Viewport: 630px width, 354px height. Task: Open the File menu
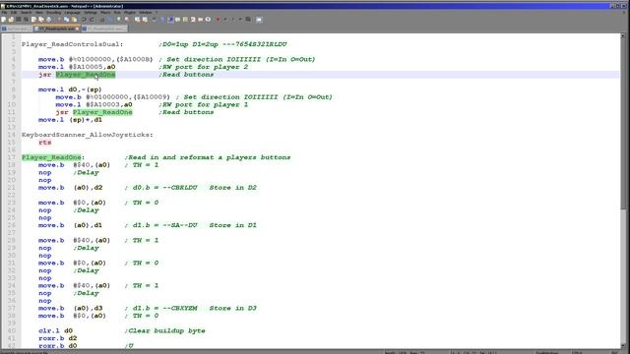pyautogui.click(x=4, y=13)
